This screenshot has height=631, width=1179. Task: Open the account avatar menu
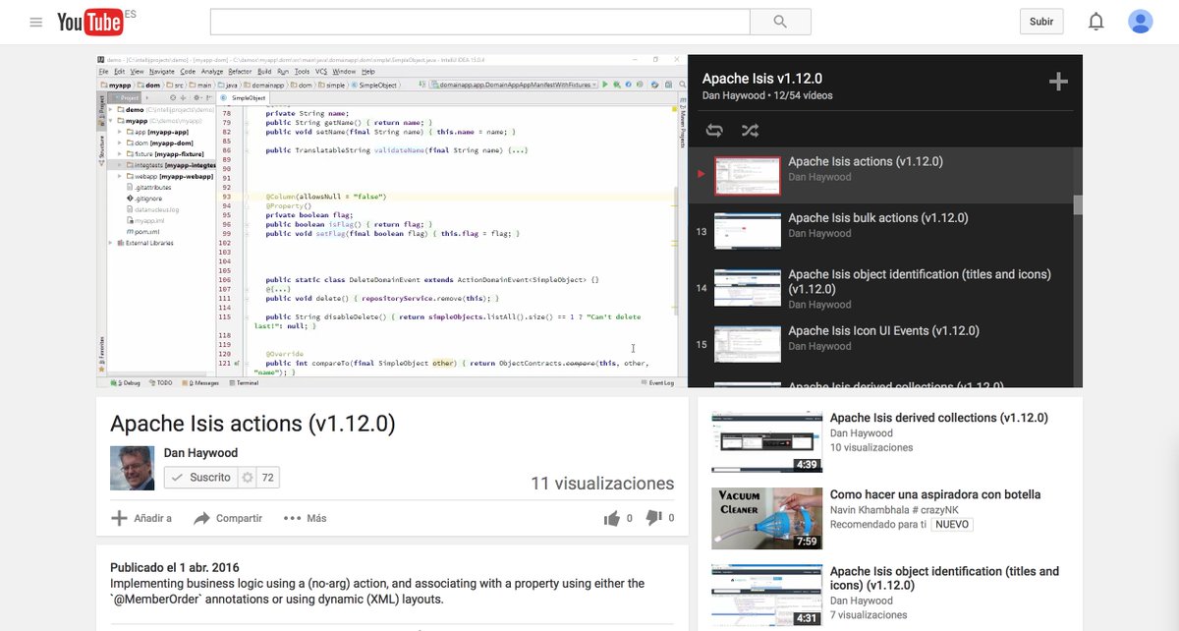pos(1140,22)
